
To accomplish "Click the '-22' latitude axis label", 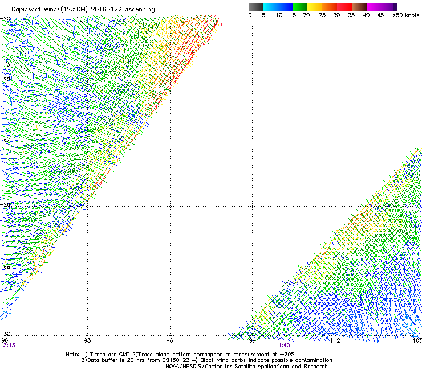I will point(6,80).
